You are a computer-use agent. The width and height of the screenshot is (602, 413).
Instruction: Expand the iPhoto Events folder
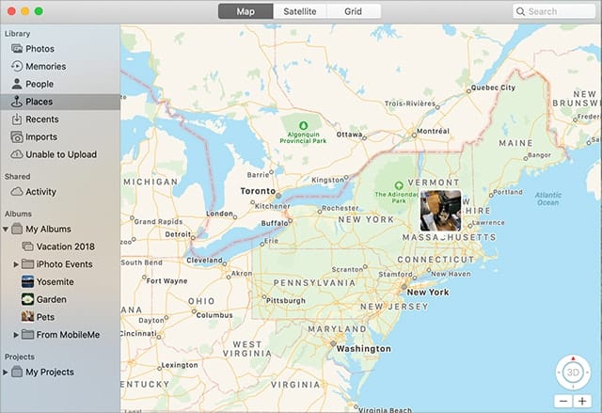(x=16, y=264)
